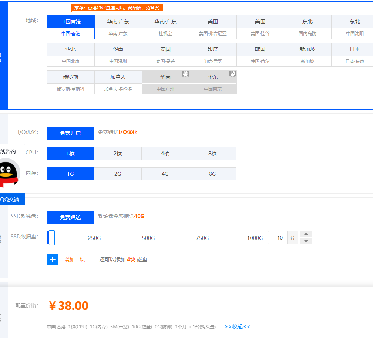Increase disk size with up arrow

306,234
